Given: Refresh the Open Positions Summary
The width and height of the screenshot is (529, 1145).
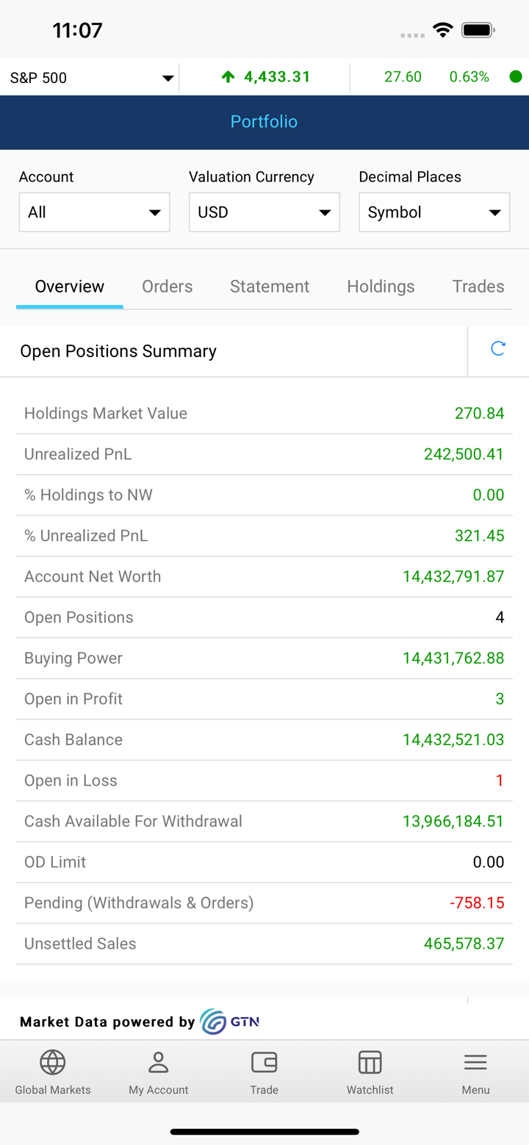Looking at the screenshot, I should (497, 349).
